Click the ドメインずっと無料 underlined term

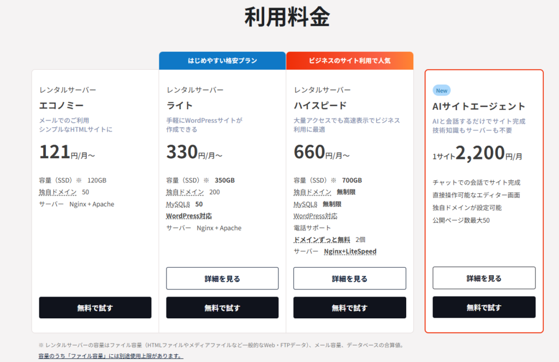click(322, 240)
